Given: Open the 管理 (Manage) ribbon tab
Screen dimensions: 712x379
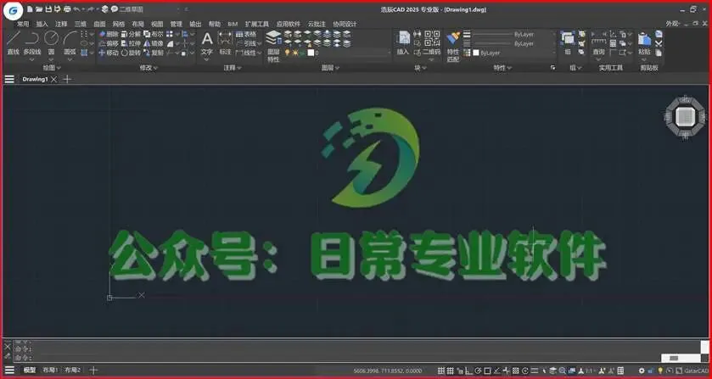Looking at the screenshot, I should [177, 24].
